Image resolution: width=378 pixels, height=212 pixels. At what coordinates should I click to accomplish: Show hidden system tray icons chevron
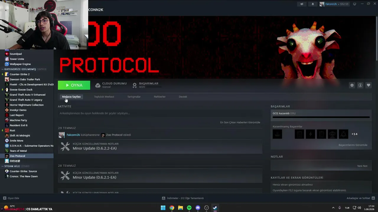pyautogui.click(x=333, y=208)
